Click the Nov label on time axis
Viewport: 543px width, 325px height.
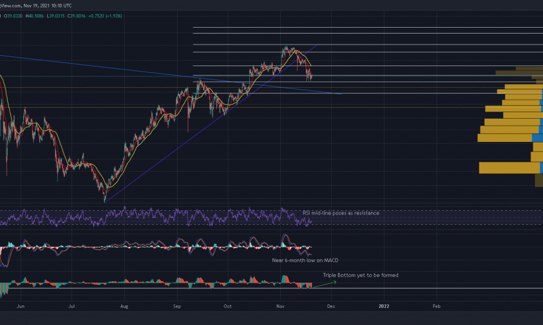(x=280, y=307)
